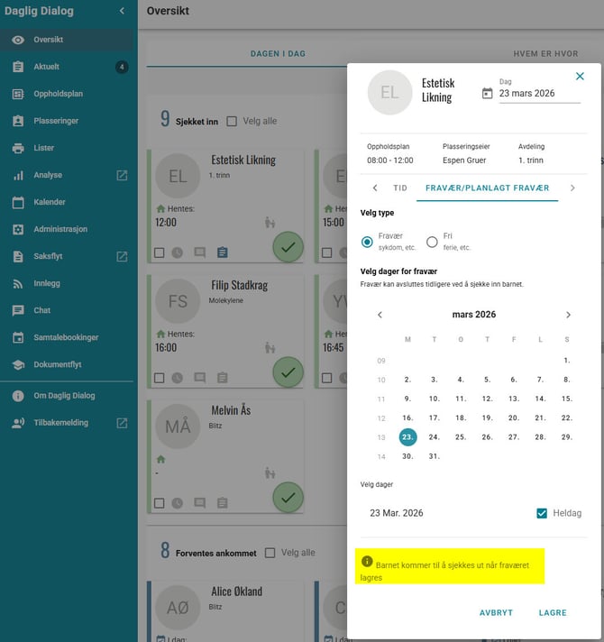This screenshot has width=604, height=642.
Task: Click external link icon next to Tilbakemelding
Action: pos(122,423)
